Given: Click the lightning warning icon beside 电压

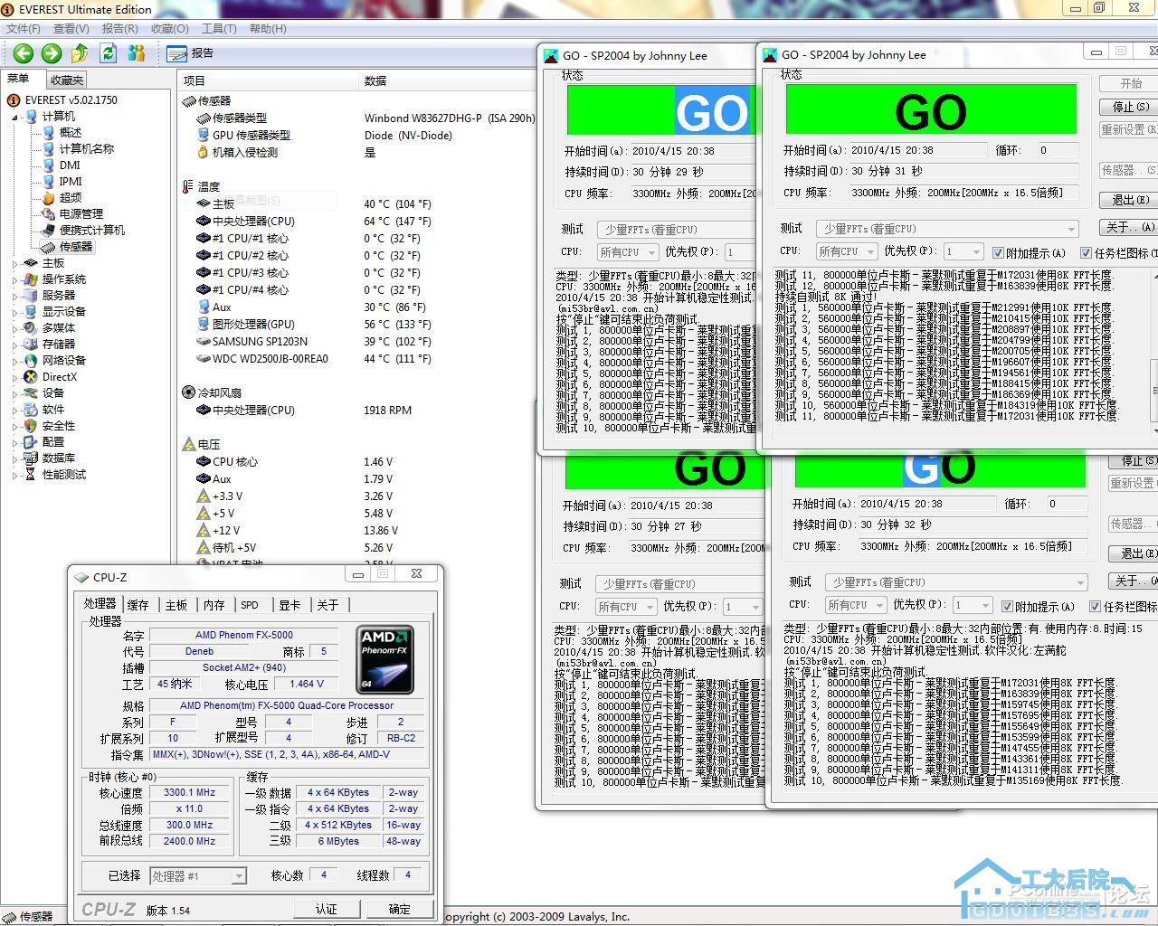Looking at the screenshot, I should tap(188, 444).
